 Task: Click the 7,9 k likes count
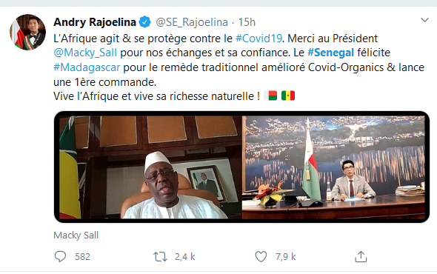[x=286, y=257]
